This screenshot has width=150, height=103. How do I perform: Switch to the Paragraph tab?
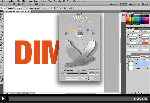pyautogui.click(x=138, y=29)
